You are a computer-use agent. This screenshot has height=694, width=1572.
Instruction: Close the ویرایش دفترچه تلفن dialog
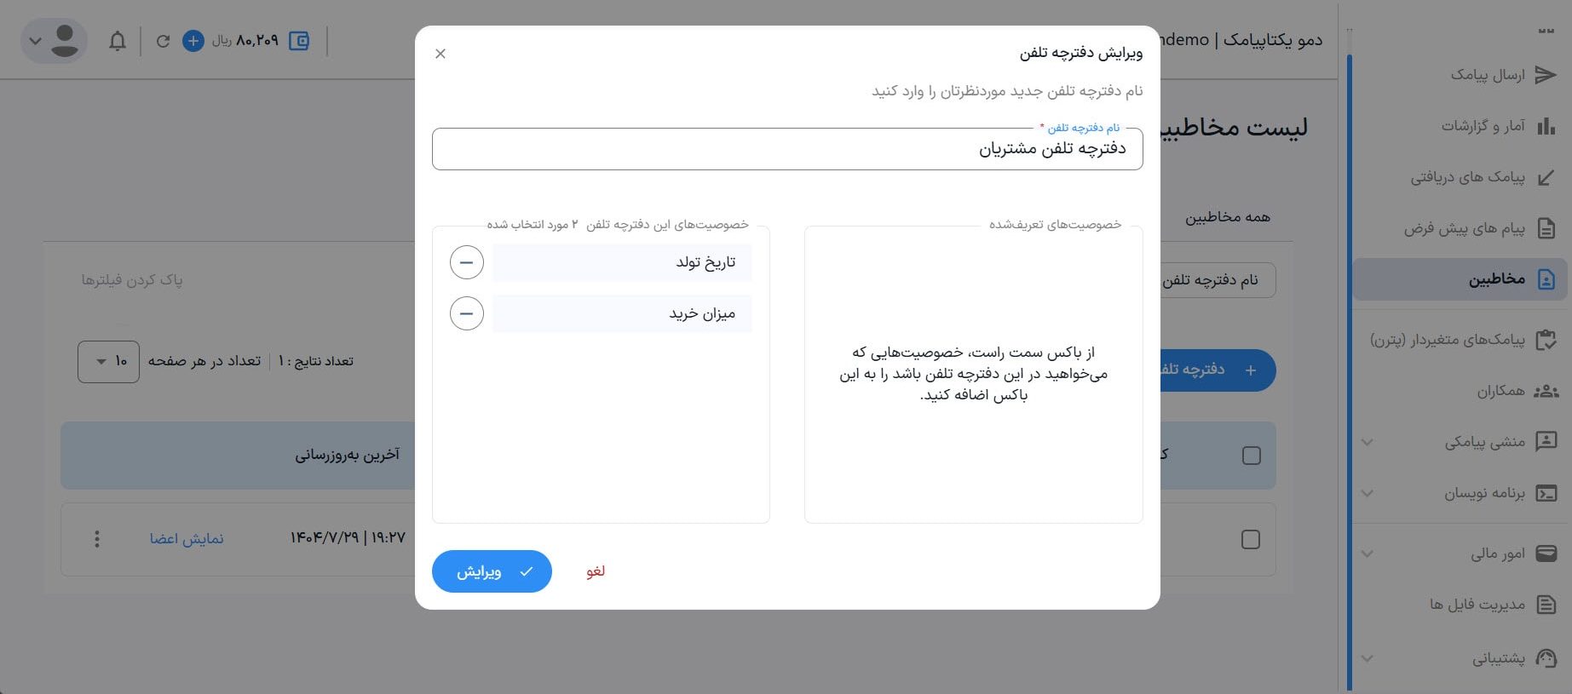click(441, 54)
